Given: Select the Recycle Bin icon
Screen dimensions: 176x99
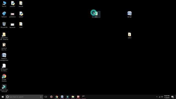Looking at the screenshot, I should (4, 25).
